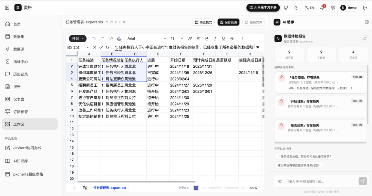Screen dimensions: 372x196
Task: Click the 更换文件 button
Action: pos(254,22)
